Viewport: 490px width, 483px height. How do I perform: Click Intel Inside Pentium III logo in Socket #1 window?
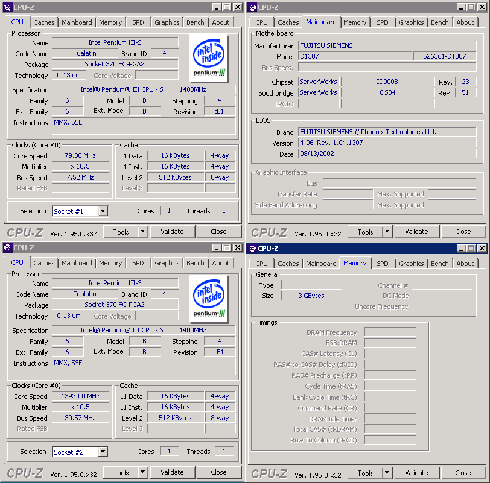coord(209,58)
